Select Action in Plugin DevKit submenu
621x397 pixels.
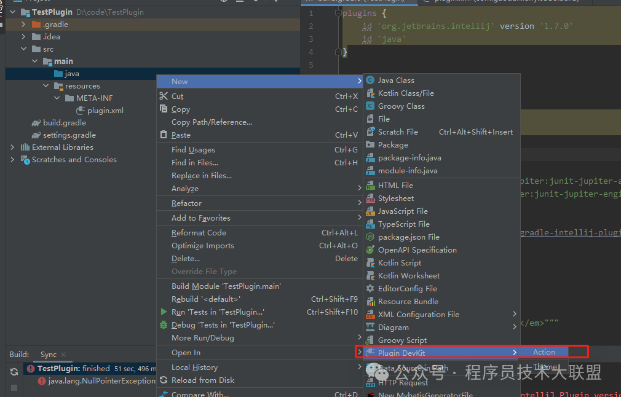[544, 352]
